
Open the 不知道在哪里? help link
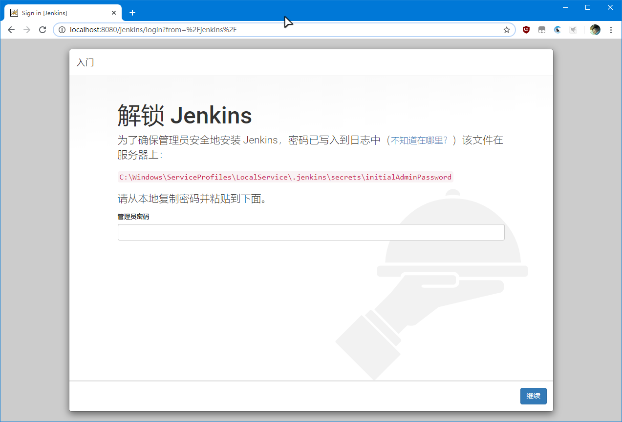(419, 141)
